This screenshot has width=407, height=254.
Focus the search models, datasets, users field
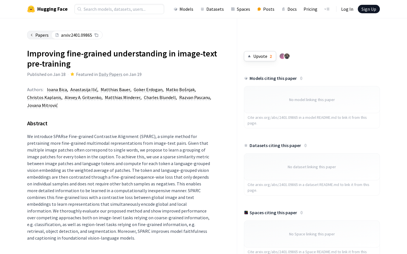coord(119,9)
